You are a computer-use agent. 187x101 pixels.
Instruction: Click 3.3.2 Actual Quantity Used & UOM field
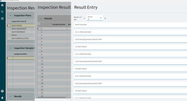130,62
